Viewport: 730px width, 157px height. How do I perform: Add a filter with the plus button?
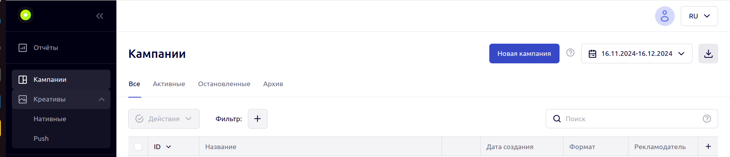point(258,119)
